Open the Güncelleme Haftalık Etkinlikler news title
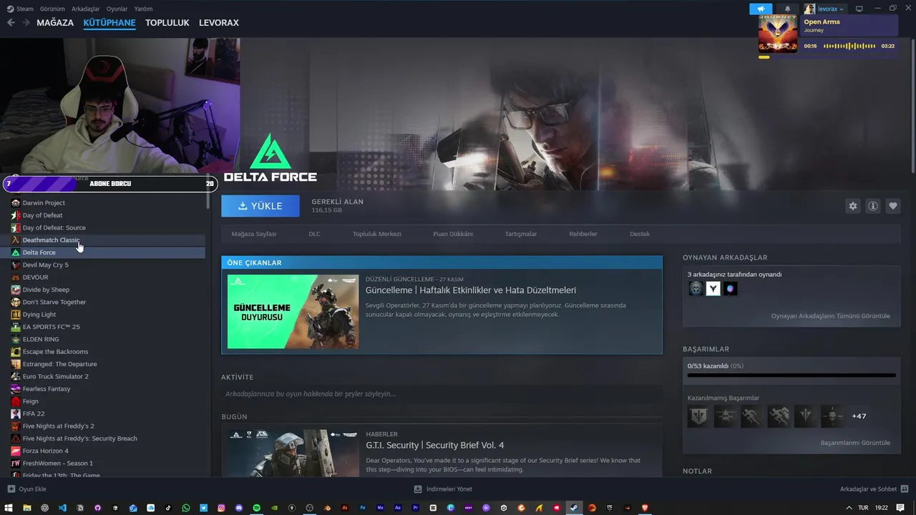This screenshot has width=916, height=515. (x=471, y=290)
